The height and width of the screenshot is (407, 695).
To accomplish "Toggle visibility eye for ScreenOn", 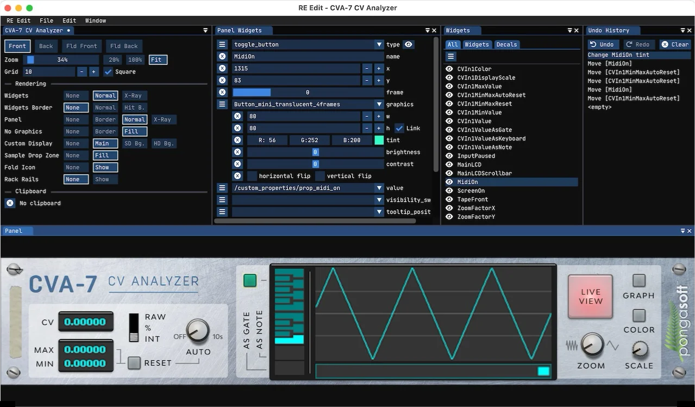I will [449, 191].
